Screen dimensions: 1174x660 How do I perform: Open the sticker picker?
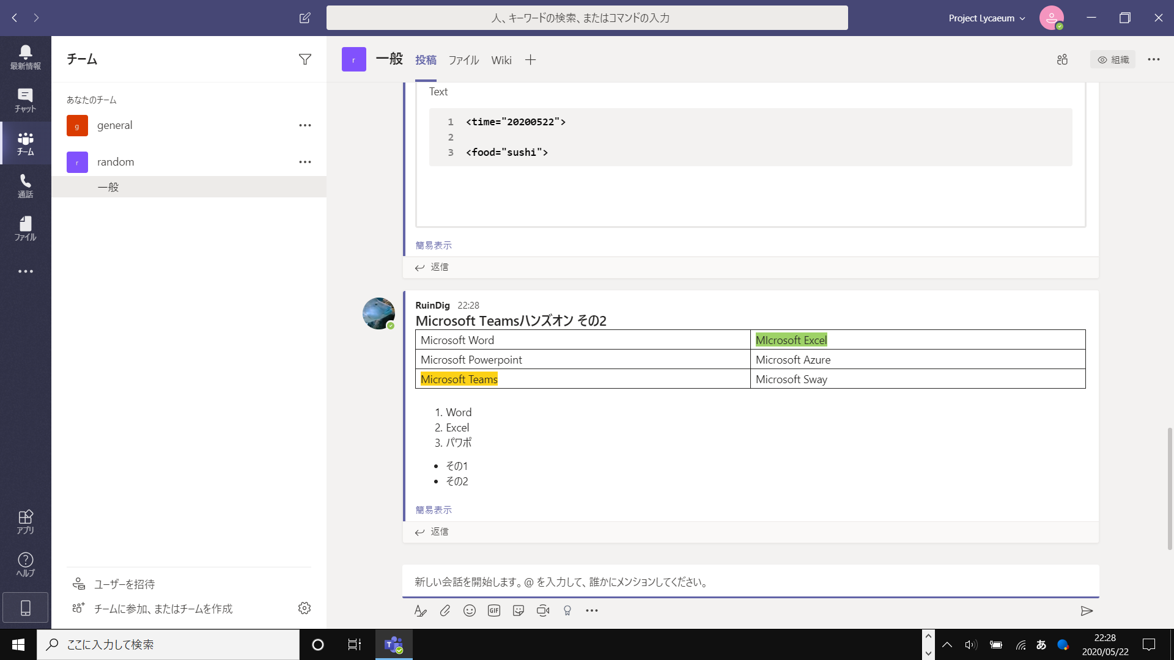pyautogui.click(x=519, y=610)
